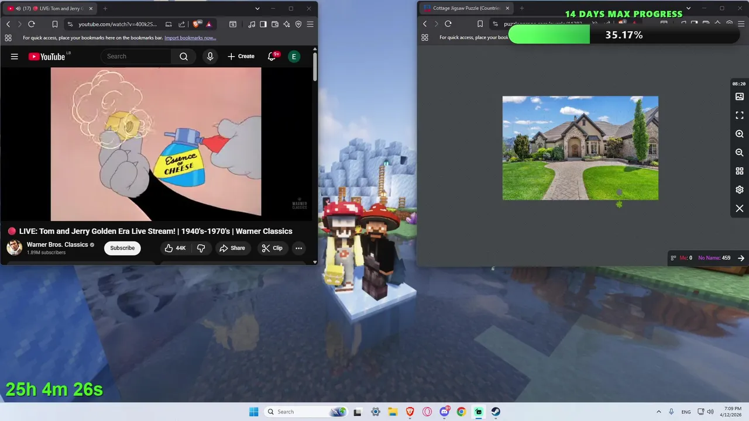Go to YouTube home via logo

point(47,57)
